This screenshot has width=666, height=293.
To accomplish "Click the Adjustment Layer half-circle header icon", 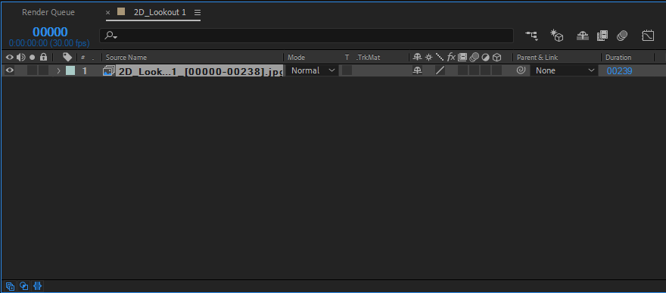I will click(x=485, y=58).
